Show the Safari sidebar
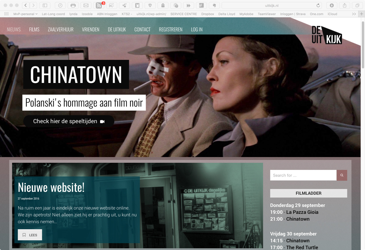The width and height of the screenshot is (365, 250). (x=45, y=5)
